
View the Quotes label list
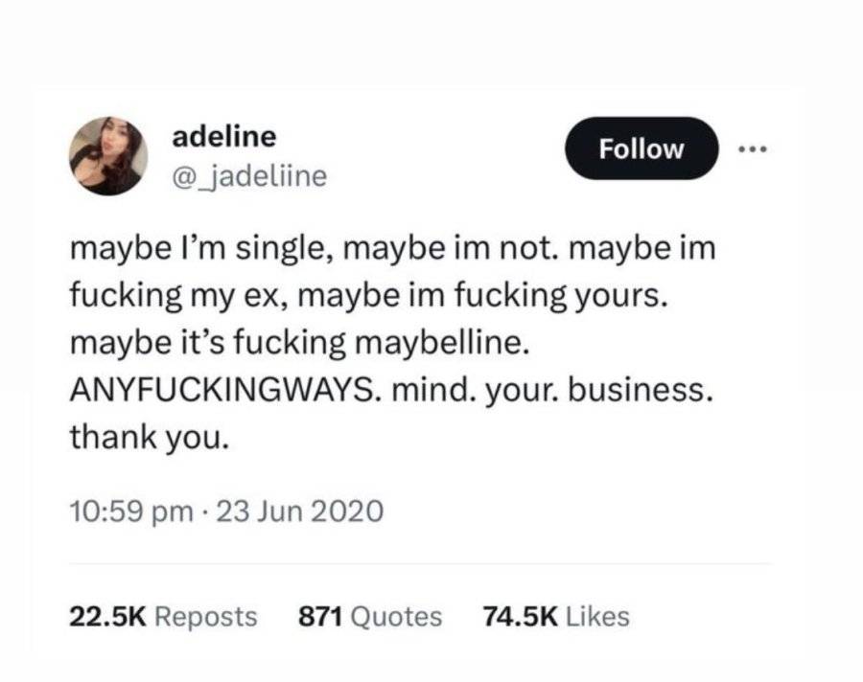[x=396, y=617]
